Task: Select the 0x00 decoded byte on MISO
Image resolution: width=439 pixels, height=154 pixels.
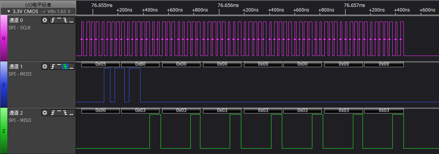Action: 100,110
